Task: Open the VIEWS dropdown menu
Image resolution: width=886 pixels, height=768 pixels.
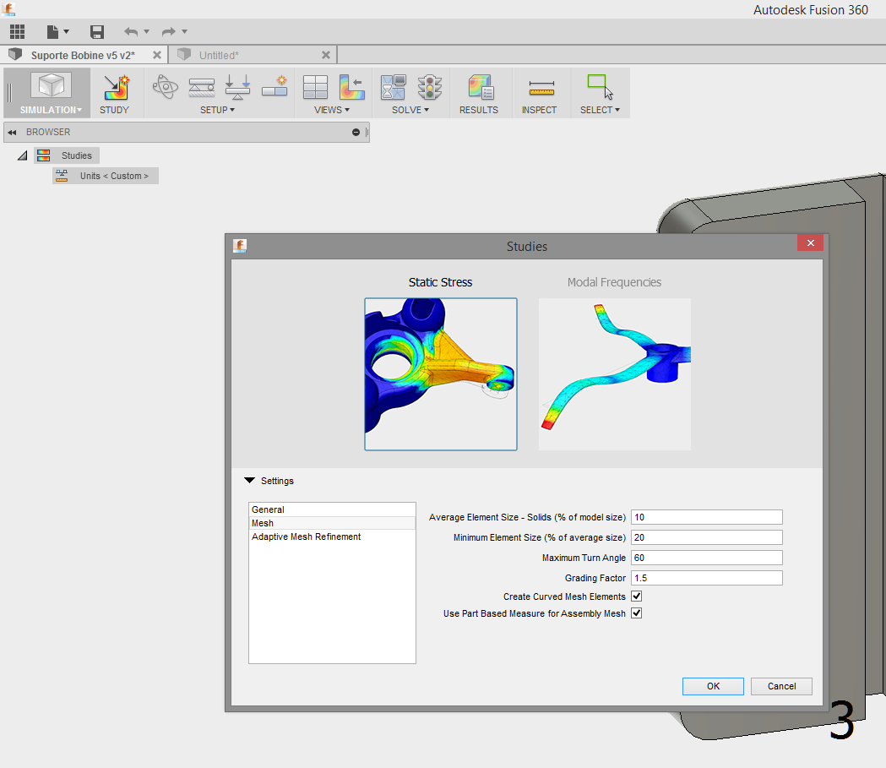Action: [331, 109]
